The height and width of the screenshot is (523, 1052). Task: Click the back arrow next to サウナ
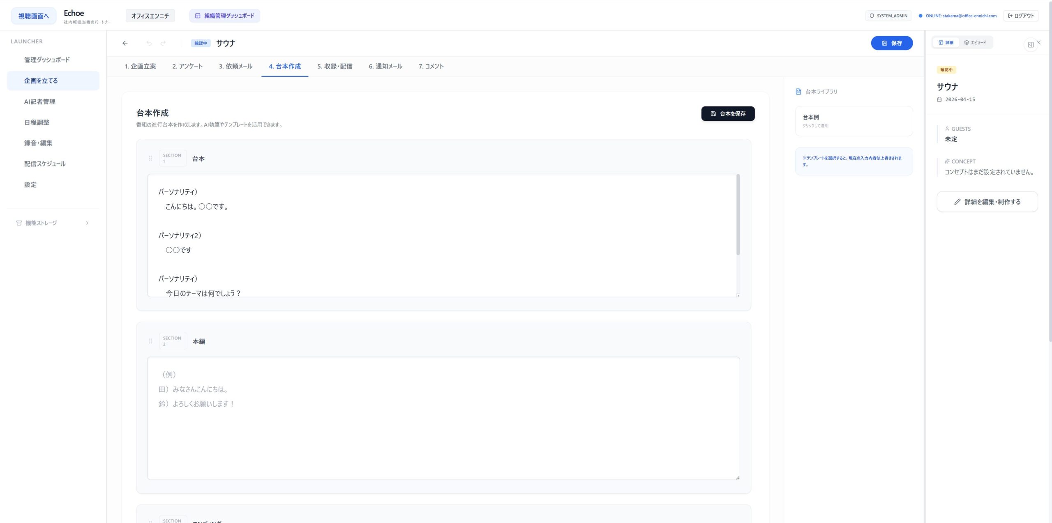tap(125, 43)
